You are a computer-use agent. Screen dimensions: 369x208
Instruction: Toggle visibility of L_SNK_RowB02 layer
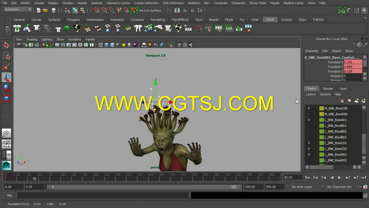(309, 131)
